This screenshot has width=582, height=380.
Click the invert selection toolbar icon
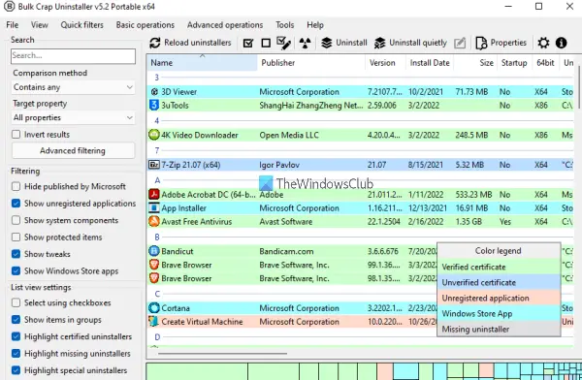283,43
